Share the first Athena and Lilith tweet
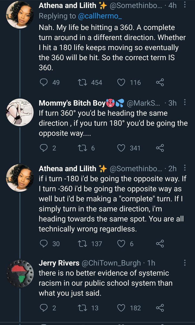 160,82
